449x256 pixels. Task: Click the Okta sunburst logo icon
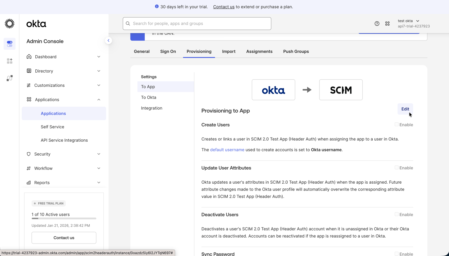point(10,24)
